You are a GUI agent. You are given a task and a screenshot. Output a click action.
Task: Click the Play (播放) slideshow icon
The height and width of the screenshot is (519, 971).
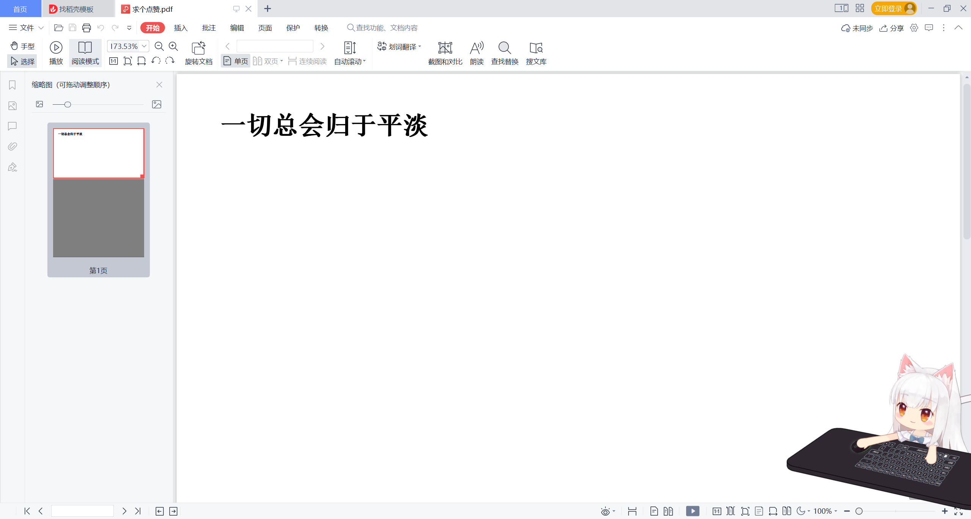point(56,47)
